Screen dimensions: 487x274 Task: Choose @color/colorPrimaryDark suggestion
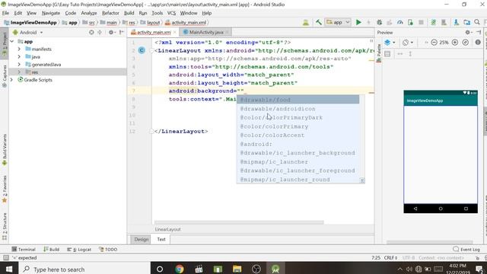pyautogui.click(x=298, y=117)
